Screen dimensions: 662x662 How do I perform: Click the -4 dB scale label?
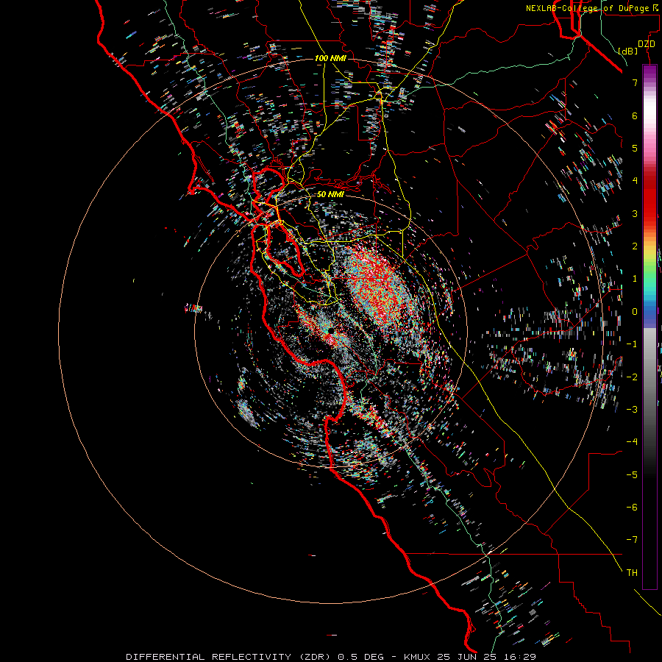coord(632,442)
